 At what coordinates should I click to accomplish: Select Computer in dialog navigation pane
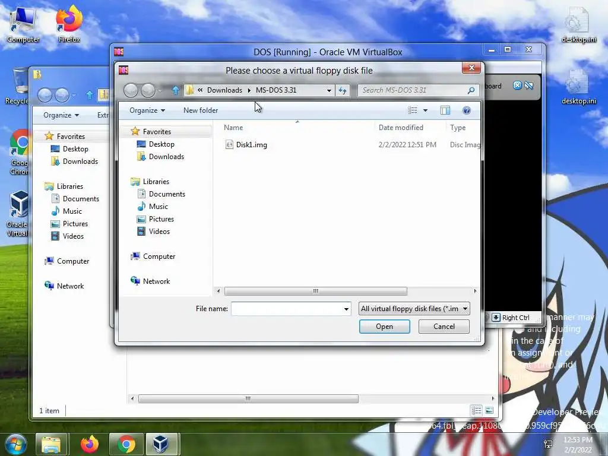(159, 256)
